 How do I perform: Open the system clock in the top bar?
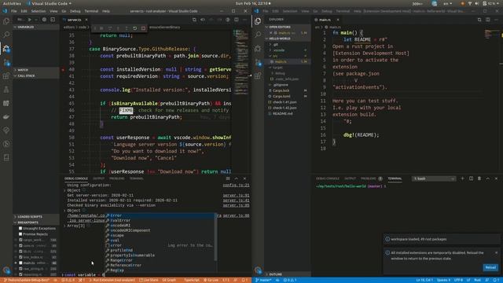252,3
